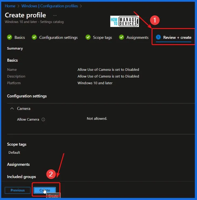
Task: Show info tooltip icon for Allow Camera
Action: tap(43, 120)
